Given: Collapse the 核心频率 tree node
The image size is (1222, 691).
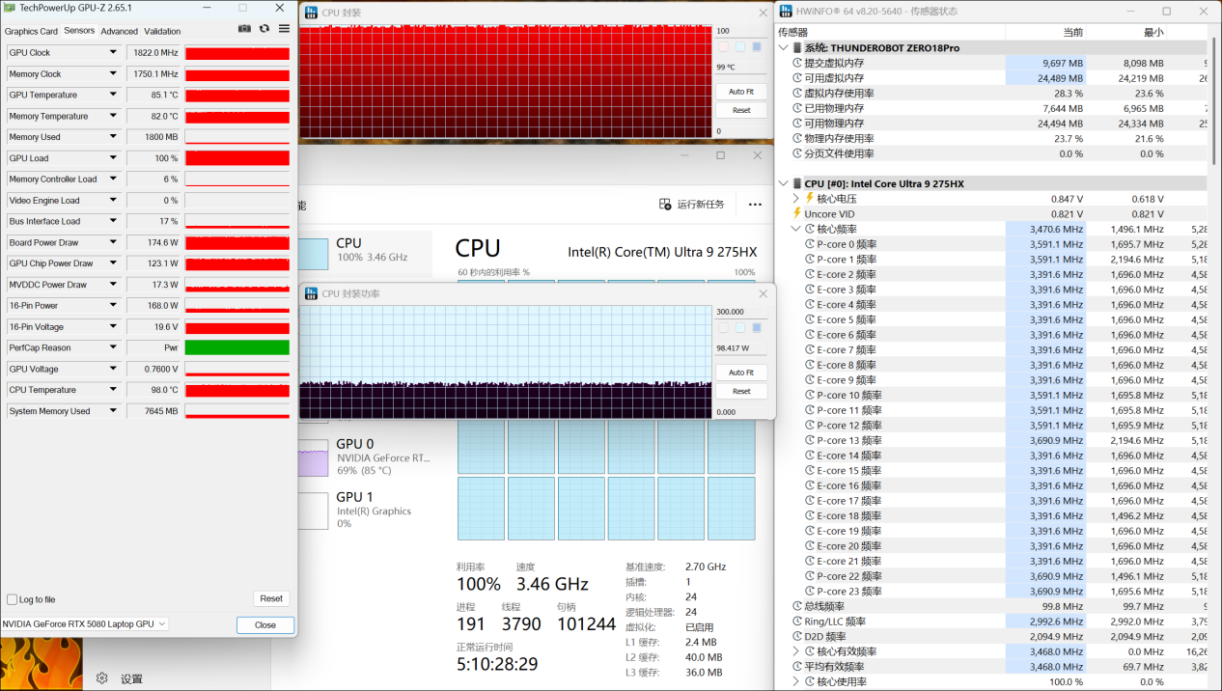Looking at the screenshot, I should tap(796, 230).
